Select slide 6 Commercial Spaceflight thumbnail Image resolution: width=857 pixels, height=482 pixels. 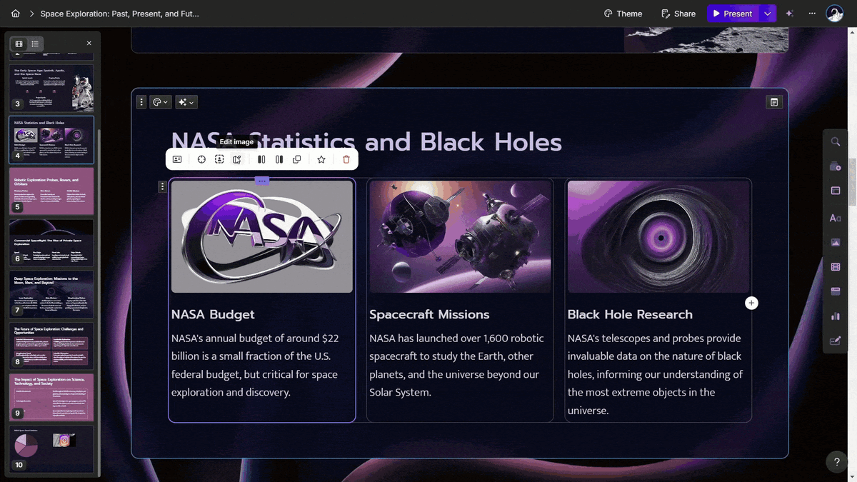pos(51,243)
